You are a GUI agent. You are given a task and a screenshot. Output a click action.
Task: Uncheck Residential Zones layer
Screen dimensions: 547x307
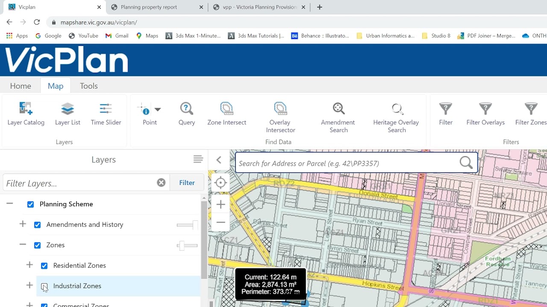pyautogui.click(x=44, y=266)
